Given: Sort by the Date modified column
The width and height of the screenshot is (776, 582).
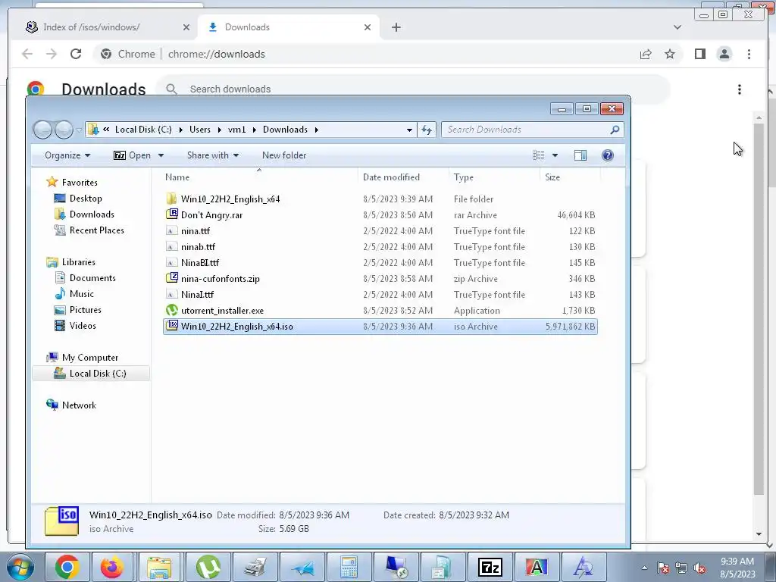Looking at the screenshot, I should tap(391, 177).
